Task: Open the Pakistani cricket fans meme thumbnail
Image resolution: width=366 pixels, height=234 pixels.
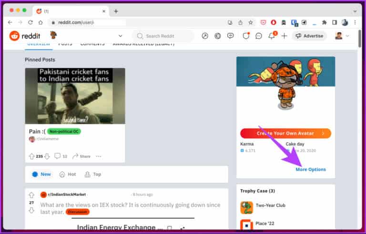Action: tap(75, 96)
